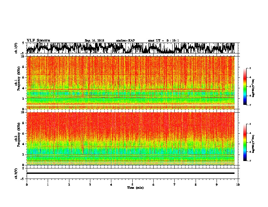Click time axis tick label "0"

27,185
